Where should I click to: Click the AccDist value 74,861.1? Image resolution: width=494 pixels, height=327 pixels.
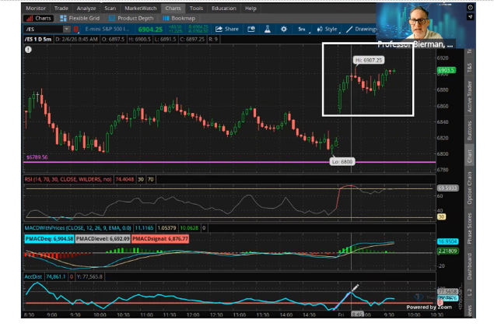point(56,276)
